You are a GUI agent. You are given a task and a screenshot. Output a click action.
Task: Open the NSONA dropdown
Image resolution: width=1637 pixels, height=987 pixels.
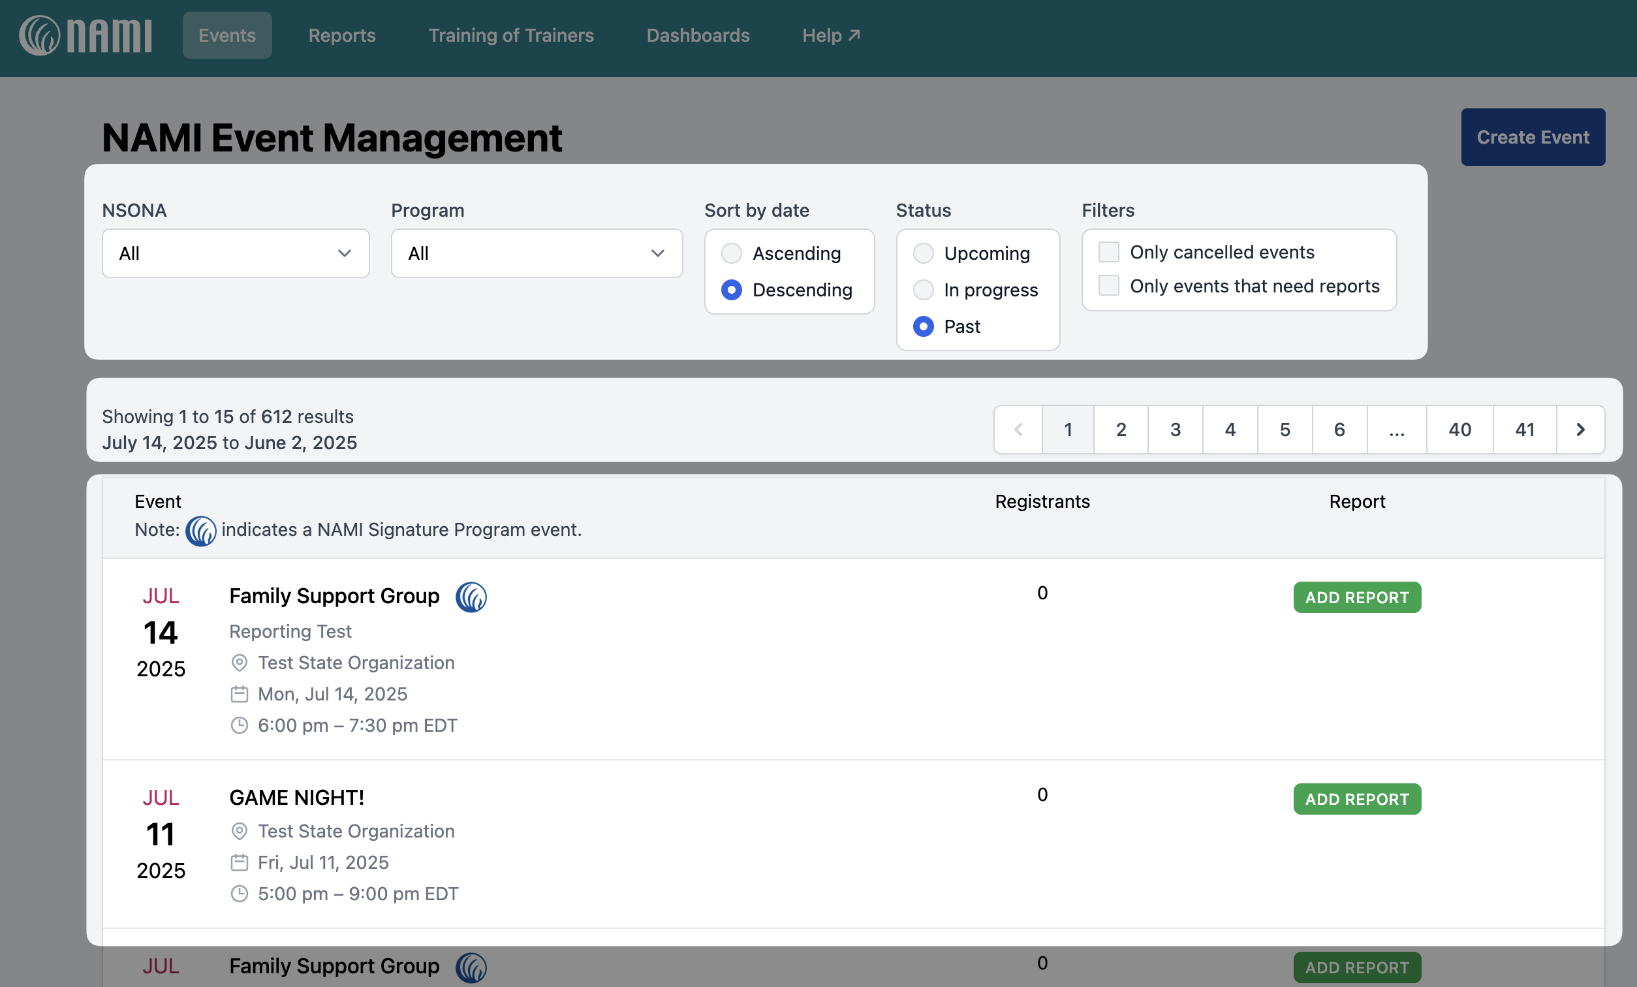pos(236,253)
